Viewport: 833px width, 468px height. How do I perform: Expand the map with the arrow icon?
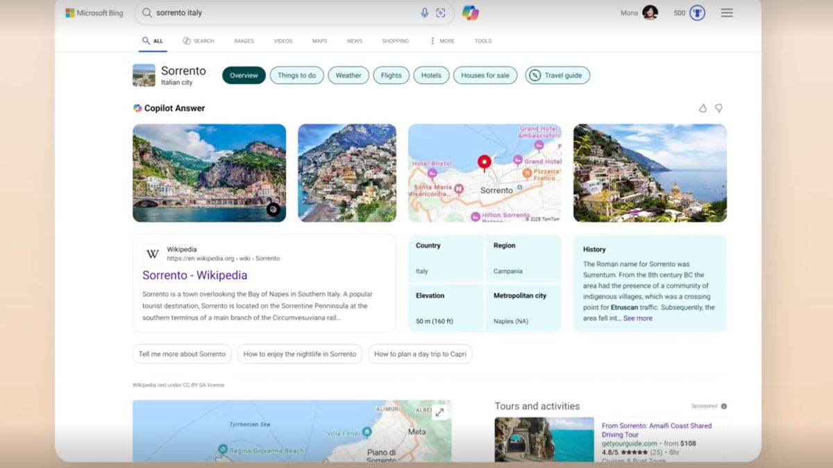439,412
